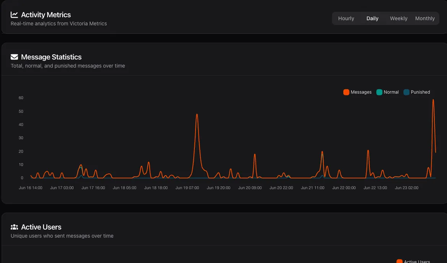Toggle the Active Users legend entry

click(413, 261)
